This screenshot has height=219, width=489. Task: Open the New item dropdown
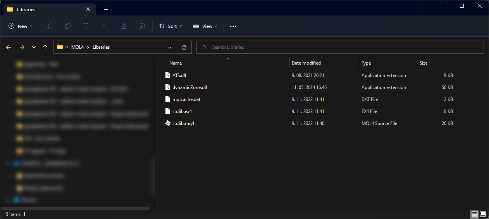pyautogui.click(x=21, y=26)
